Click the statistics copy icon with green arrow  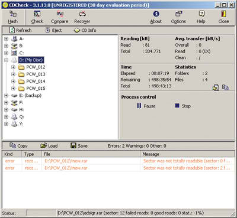216,87
